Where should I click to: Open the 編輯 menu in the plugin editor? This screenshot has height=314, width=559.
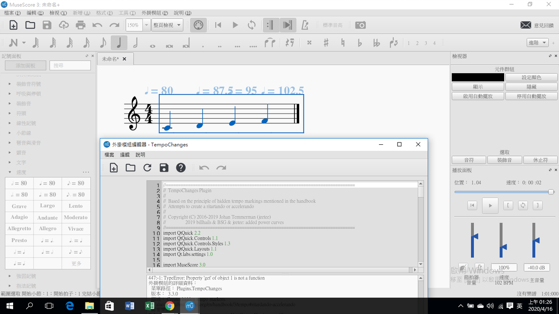[125, 155]
